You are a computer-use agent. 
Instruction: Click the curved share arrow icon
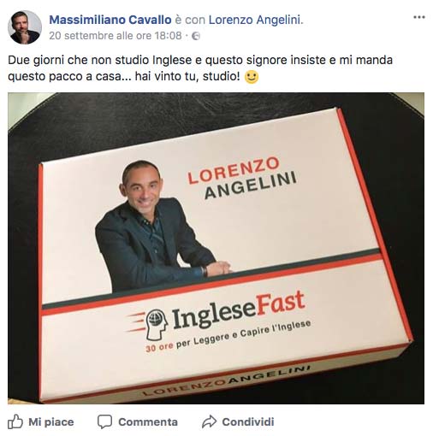coord(210,421)
